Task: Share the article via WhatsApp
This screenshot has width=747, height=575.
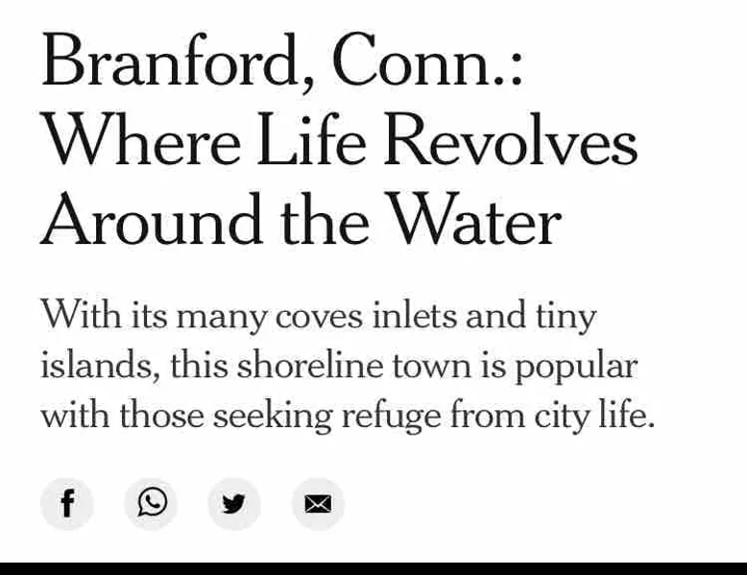Action: (151, 504)
